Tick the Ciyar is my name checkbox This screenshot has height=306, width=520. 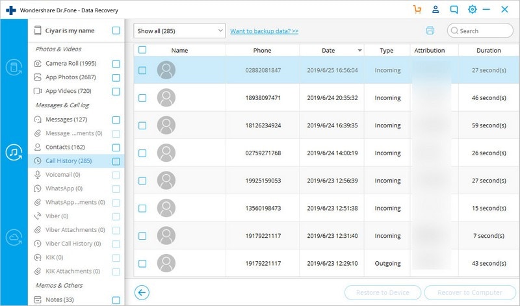tap(116, 31)
